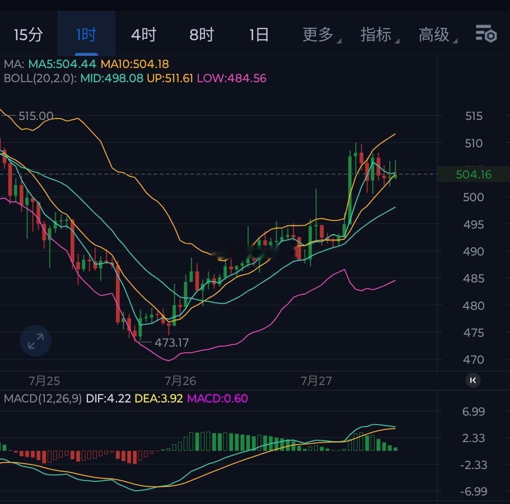The height and width of the screenshot is (504, 510).
Task: Click the DIF:4.22 value
Action: [x=108, y=398]
